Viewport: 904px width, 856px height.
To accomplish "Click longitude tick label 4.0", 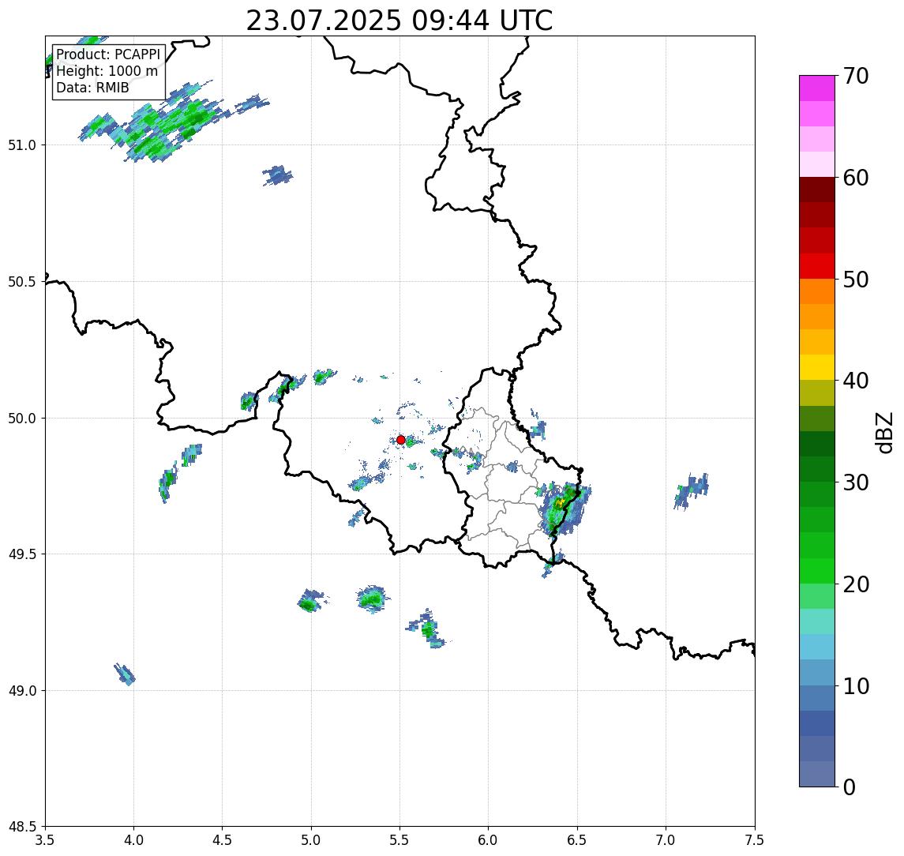I will click(133, 840).
